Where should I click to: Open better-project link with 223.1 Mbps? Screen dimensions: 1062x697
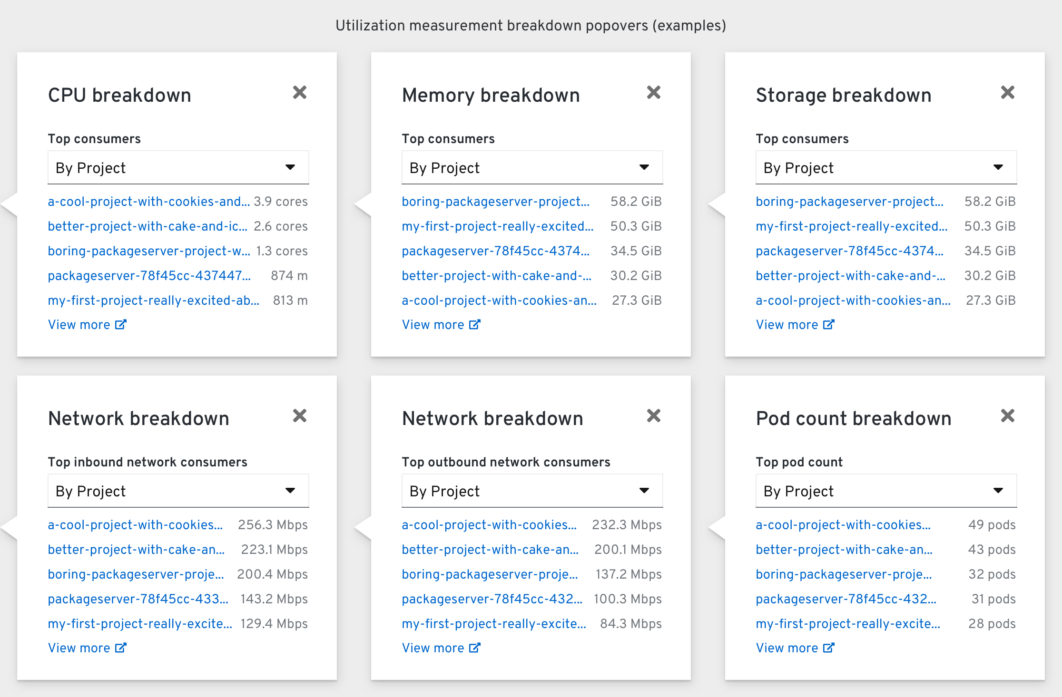(x=136, y=550)
